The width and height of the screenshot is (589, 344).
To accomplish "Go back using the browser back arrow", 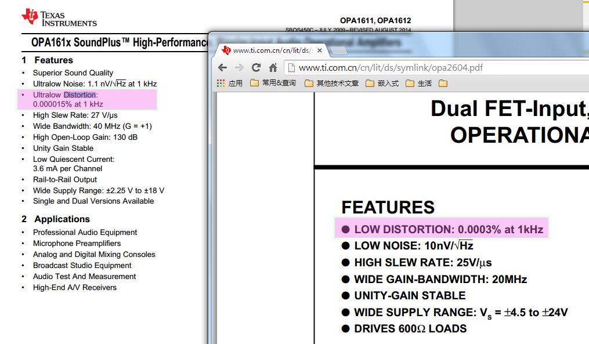I will 222,68.
